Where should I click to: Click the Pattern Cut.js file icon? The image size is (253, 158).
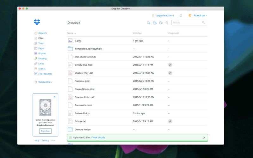[x=70, y=113]
